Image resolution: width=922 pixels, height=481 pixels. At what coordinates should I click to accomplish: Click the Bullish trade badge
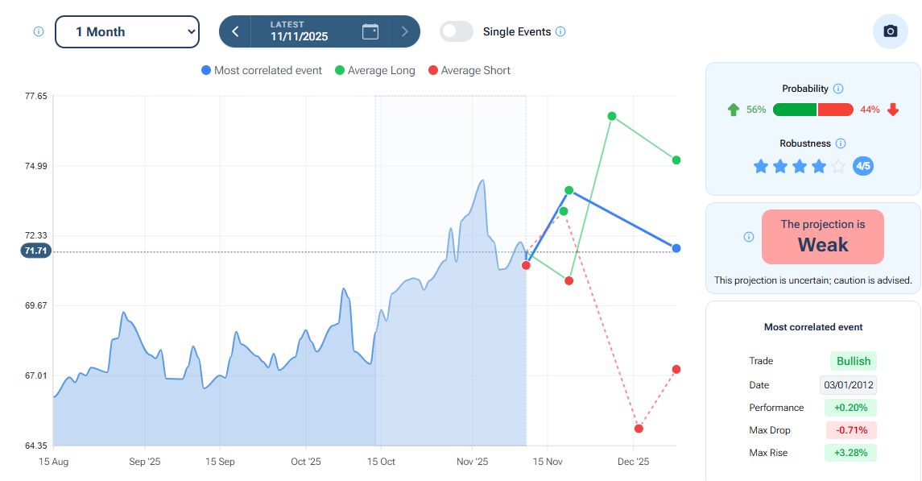point(854,361)
